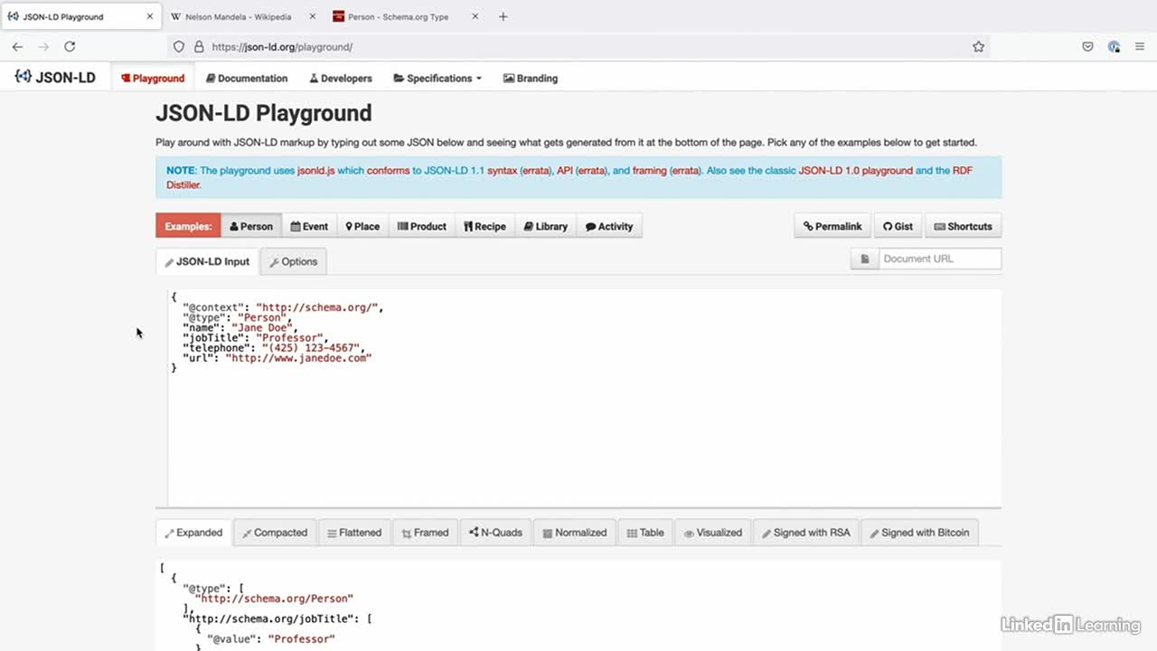The width and height of the screenshot is (1157, 651).
Task: Click the Gist button
Action: click(898, 226)
